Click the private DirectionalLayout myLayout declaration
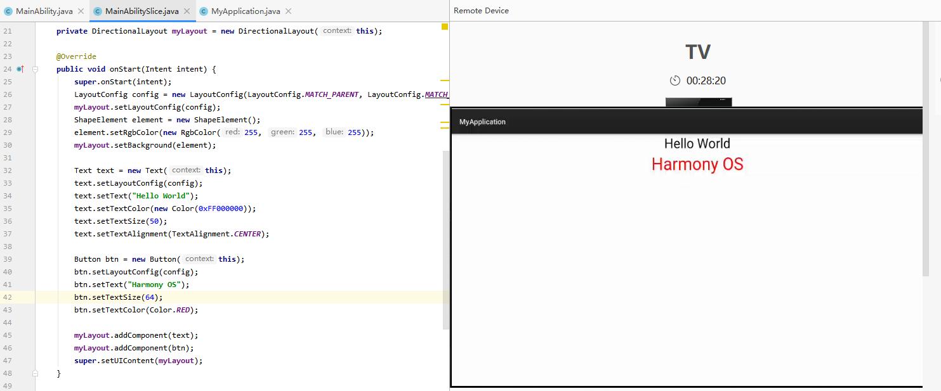941x391 pixels. [220, 31]
